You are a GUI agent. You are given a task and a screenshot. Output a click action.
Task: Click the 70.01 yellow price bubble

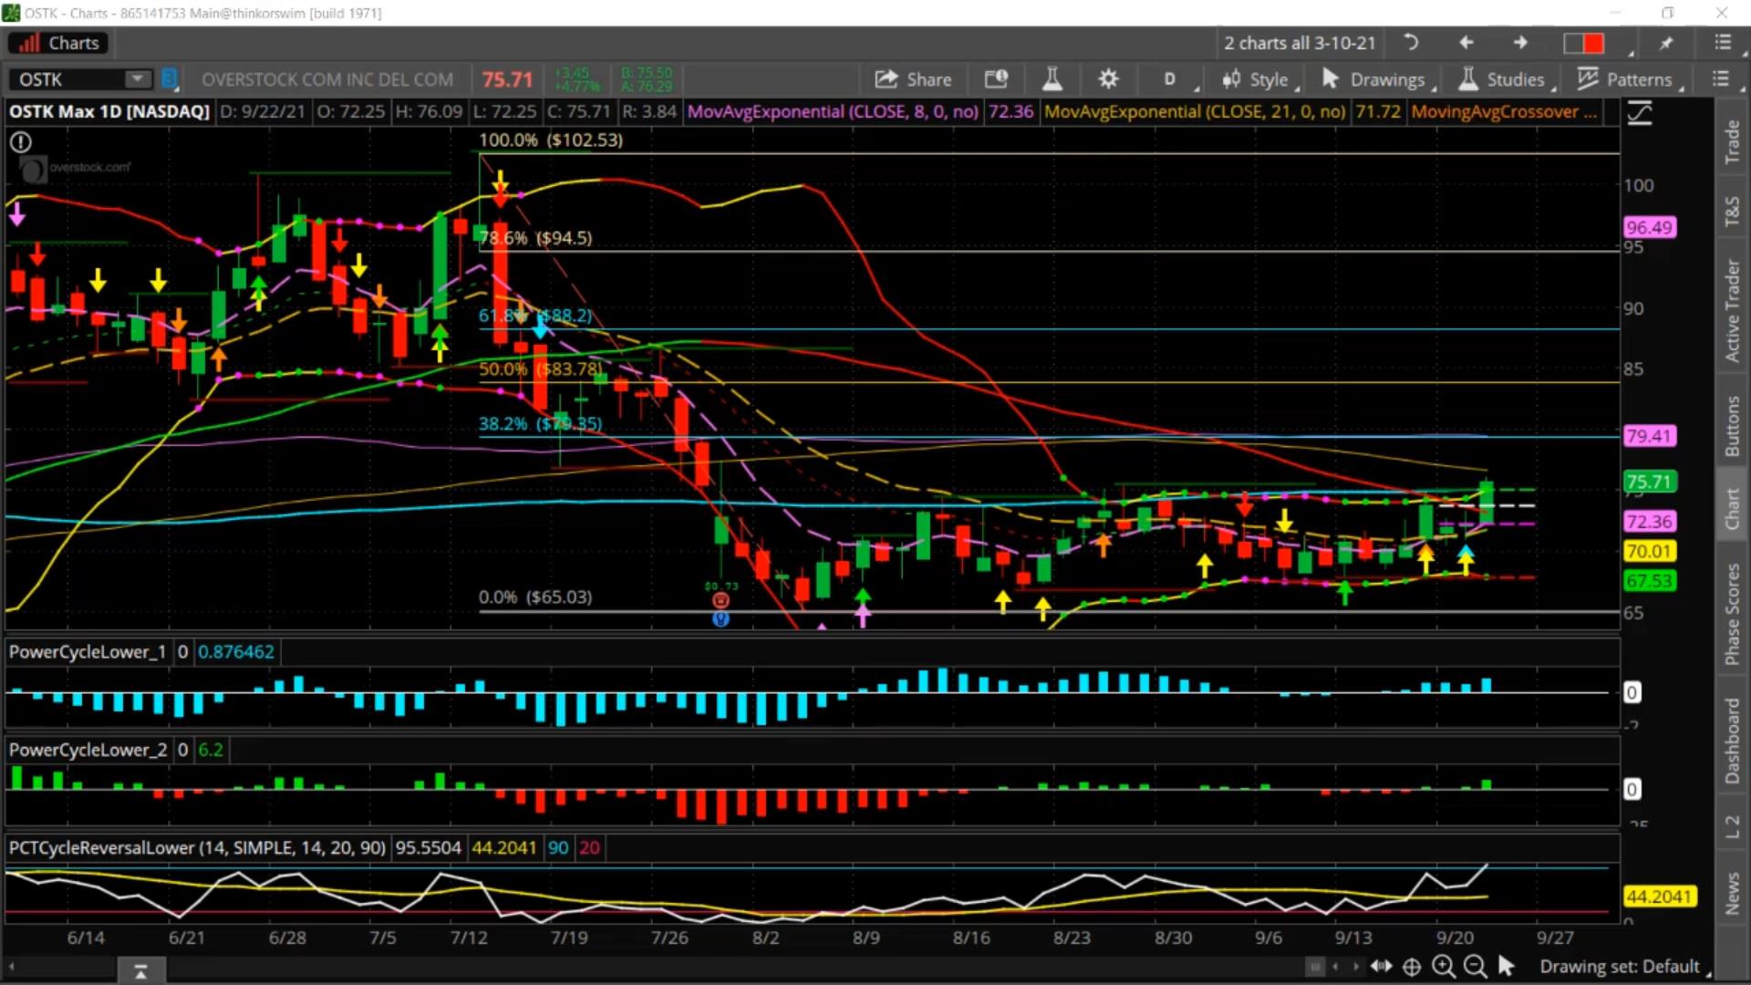pyautogui.click(x=1649, y=551)
